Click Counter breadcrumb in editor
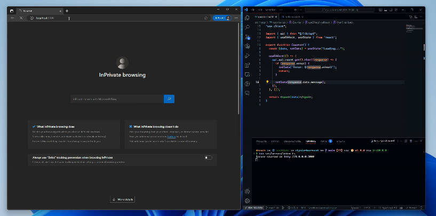Viewport: 436px width, 216px height. [x=296, y=22]
